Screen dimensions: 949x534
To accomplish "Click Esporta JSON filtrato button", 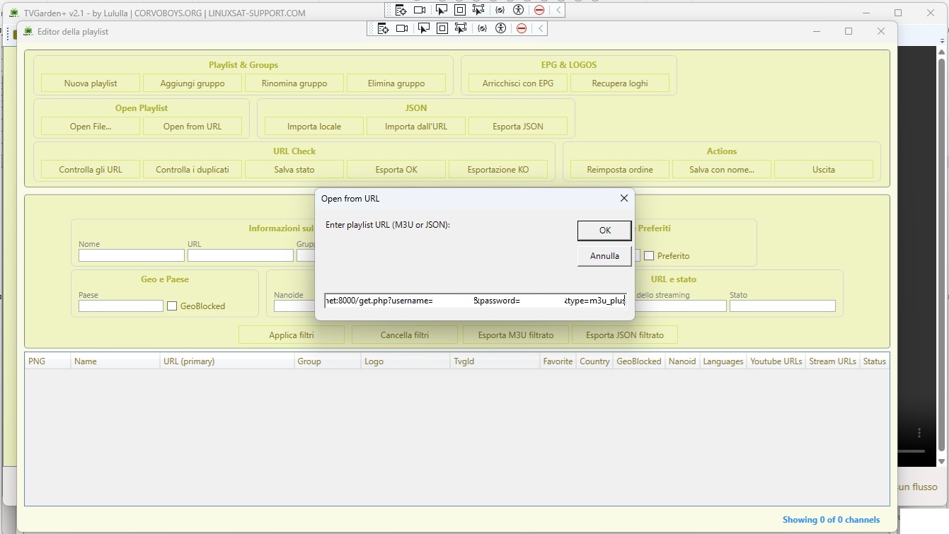I will point(625,335).
